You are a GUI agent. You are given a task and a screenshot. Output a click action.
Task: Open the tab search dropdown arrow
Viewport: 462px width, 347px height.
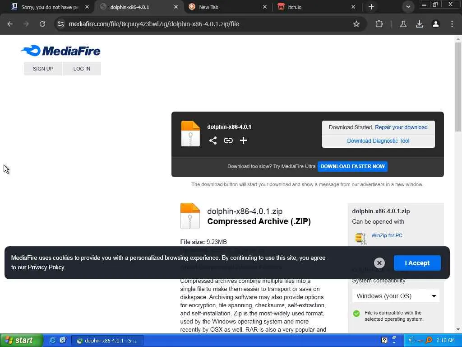click(x=408, y=7)
